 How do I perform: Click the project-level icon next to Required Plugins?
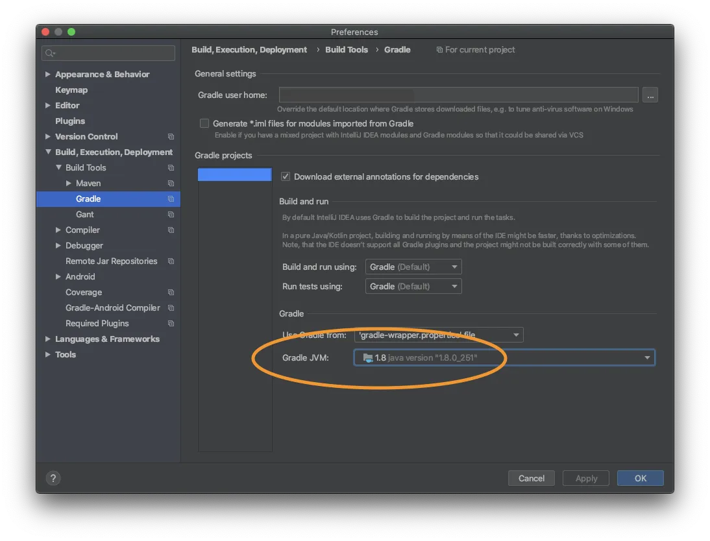[x=171, y=324]
